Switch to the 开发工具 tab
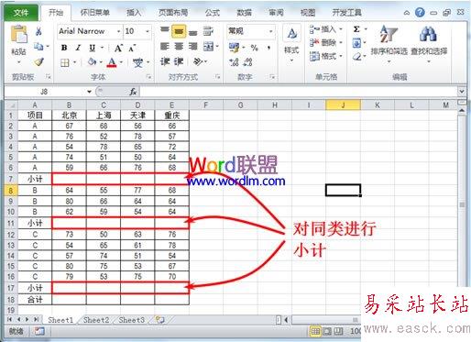The height and width of the screenshot is (342, 471). coord(346,13)
